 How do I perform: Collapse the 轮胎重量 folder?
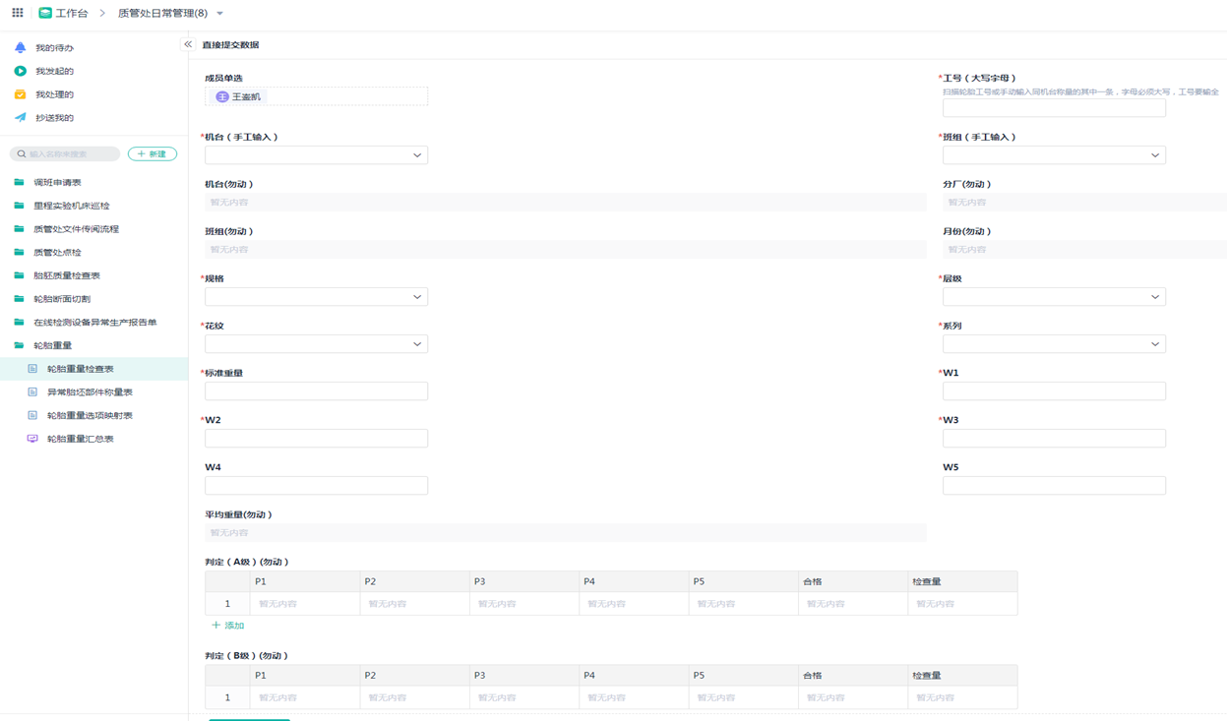pos(52,345)
